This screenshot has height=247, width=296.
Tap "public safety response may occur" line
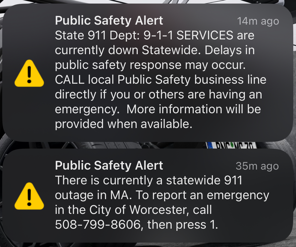pyautogui.click(x=150, y=65)
